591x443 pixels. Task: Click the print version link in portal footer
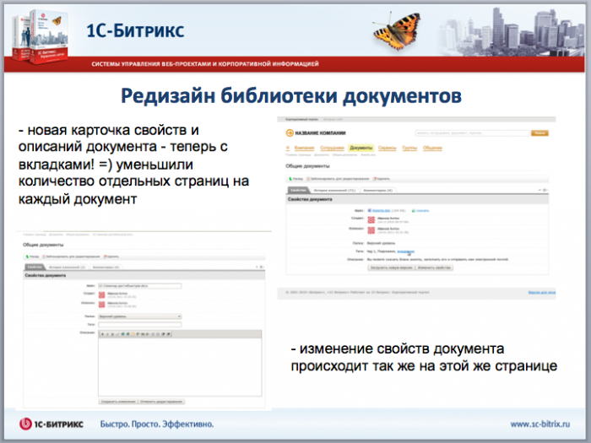[x=542, y=292]
